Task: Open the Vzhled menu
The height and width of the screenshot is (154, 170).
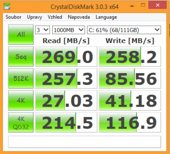Action: click(55, 17)
